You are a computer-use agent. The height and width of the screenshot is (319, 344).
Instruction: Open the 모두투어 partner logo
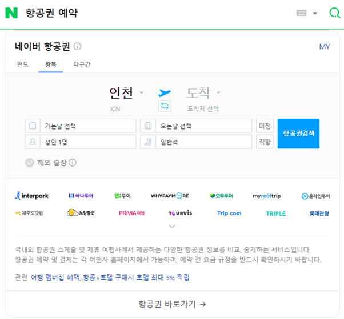click(221, 196)
